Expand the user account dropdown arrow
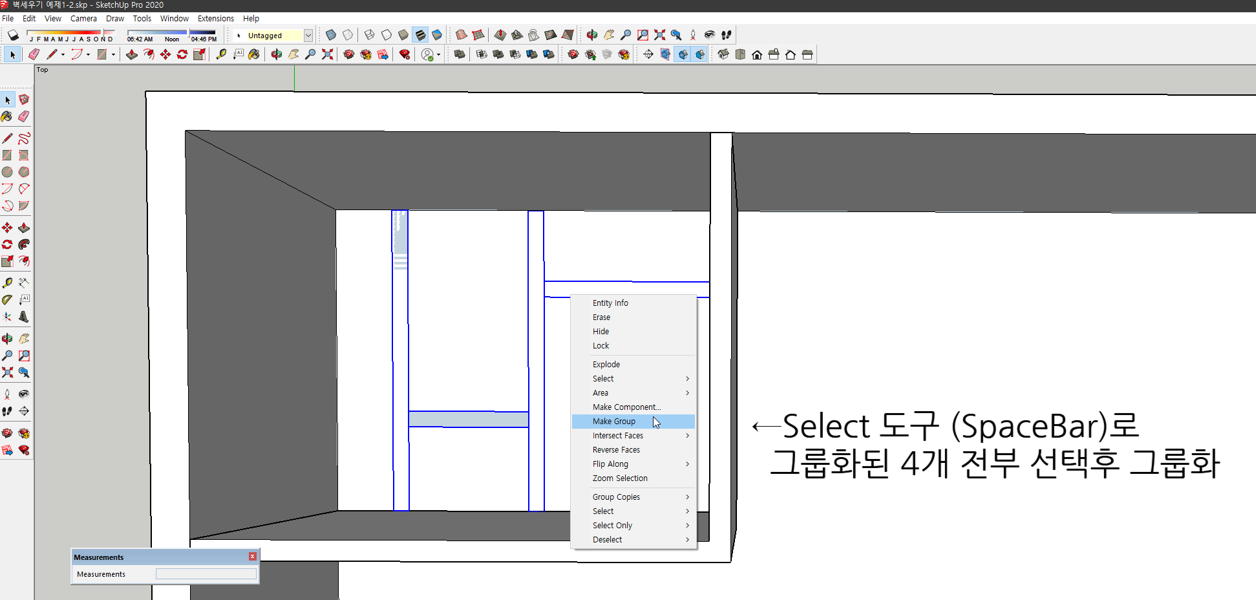This screenshot has width=1256, height=600. 438,54
